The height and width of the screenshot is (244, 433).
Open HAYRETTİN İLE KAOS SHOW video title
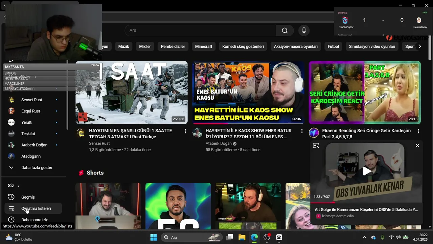249,134
